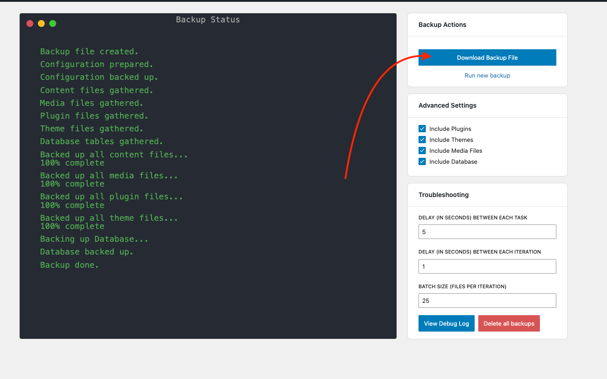
Task: Select the "Database tables gathered." log line
Action: click(102, 141)
